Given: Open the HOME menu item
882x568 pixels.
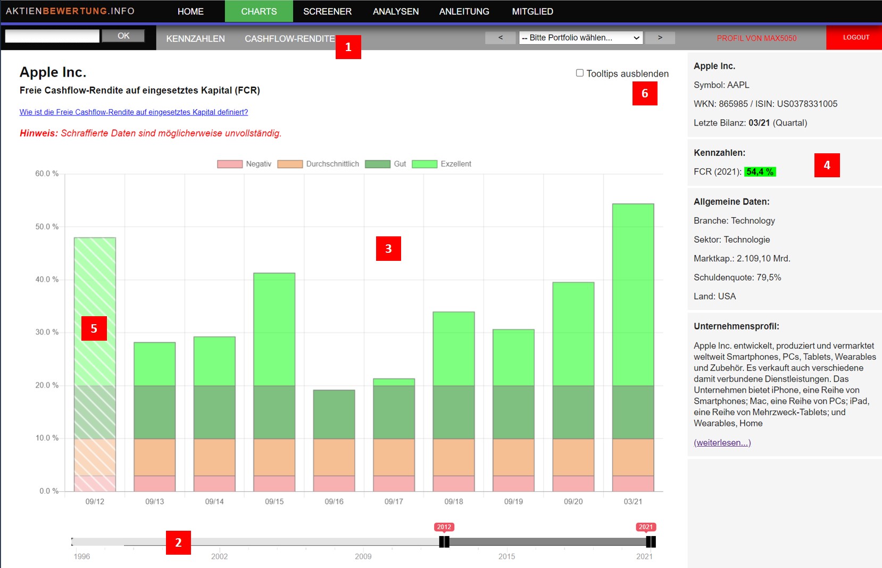Looking at the screenshot, I should point(190,11).
